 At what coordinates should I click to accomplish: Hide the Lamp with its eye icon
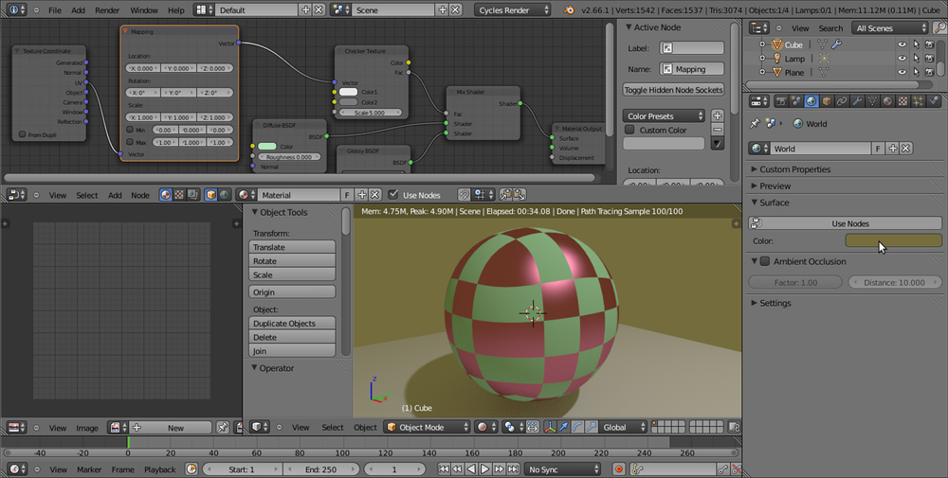pyautogui.click(x=902, y=59)
